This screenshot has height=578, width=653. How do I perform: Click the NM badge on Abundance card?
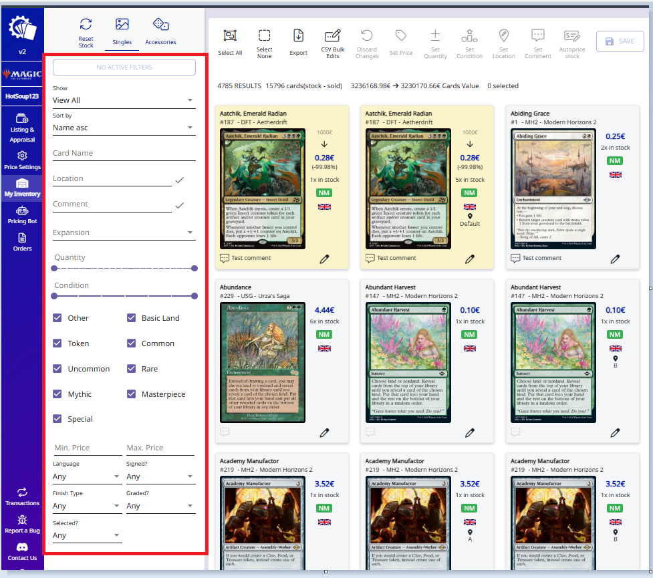(x=324, y=335)
